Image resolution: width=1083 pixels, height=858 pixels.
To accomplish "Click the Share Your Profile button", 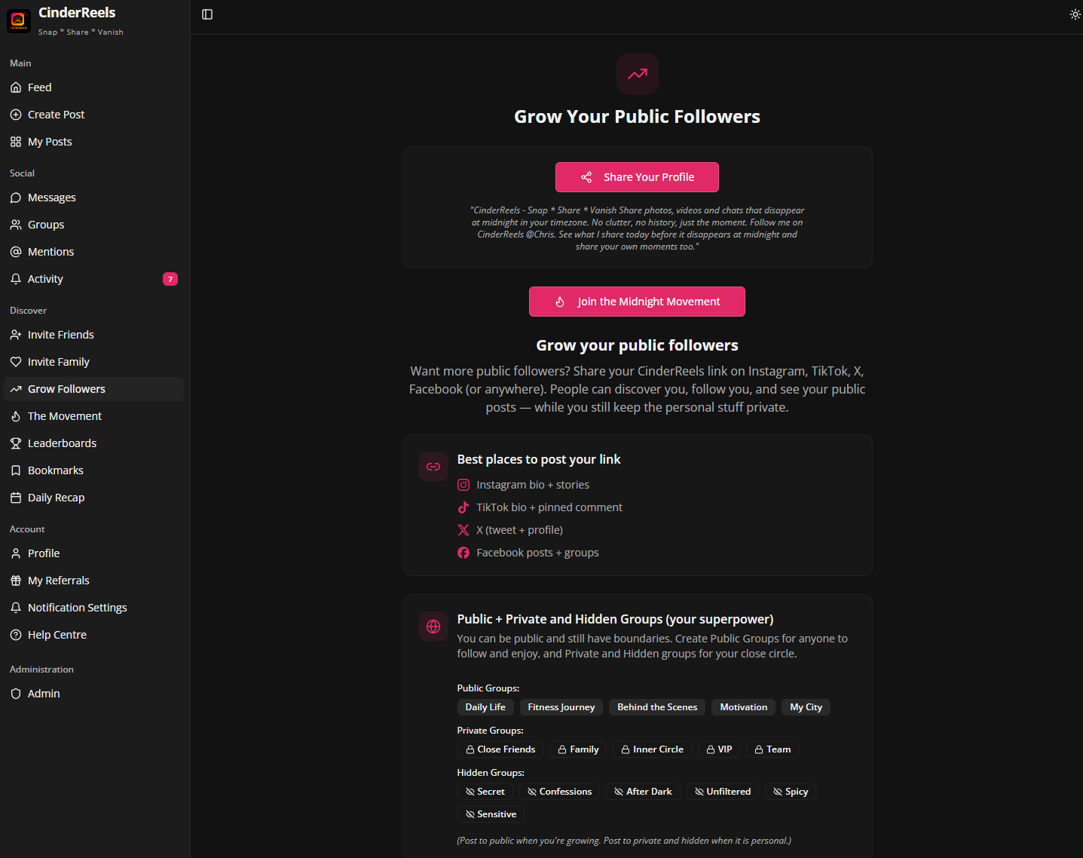I will click(x=637, y=177).
